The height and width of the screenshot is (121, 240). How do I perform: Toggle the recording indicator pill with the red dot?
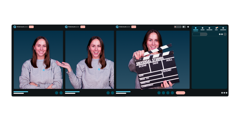click(x=177, y=27)
